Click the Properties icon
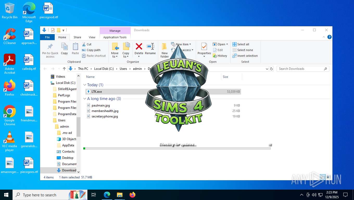Screen dimensions: 354x200 click(x=204, y=47)
